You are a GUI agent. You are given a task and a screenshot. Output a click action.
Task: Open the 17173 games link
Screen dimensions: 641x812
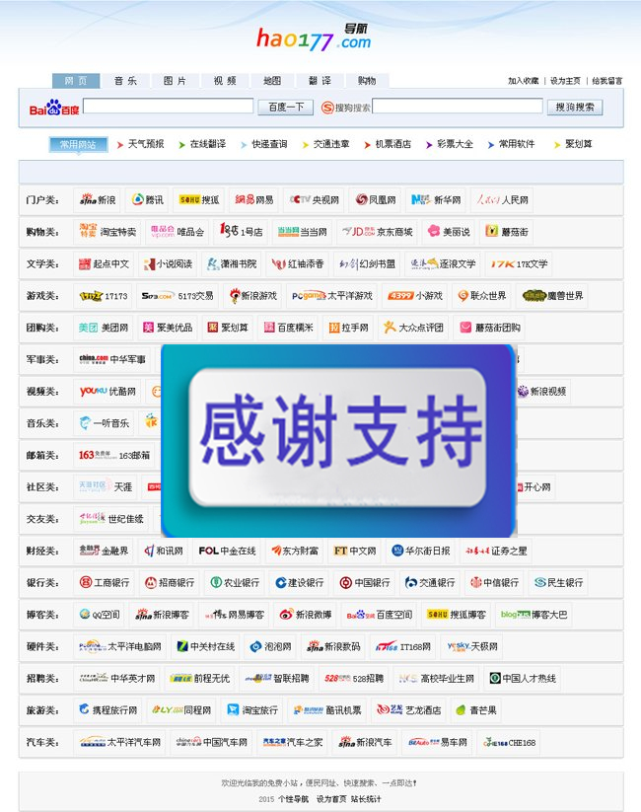click(x=103, y=296)
